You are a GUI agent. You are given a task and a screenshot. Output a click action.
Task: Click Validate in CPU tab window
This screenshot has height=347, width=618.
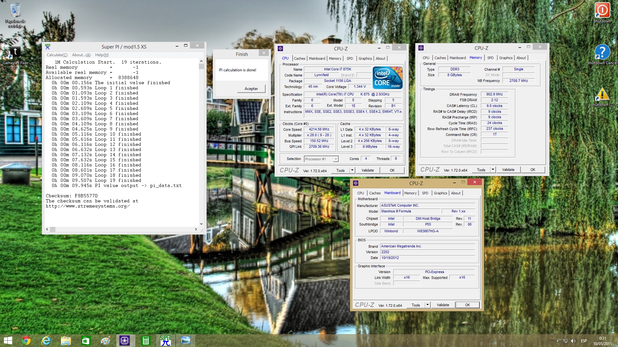[368, 171]
